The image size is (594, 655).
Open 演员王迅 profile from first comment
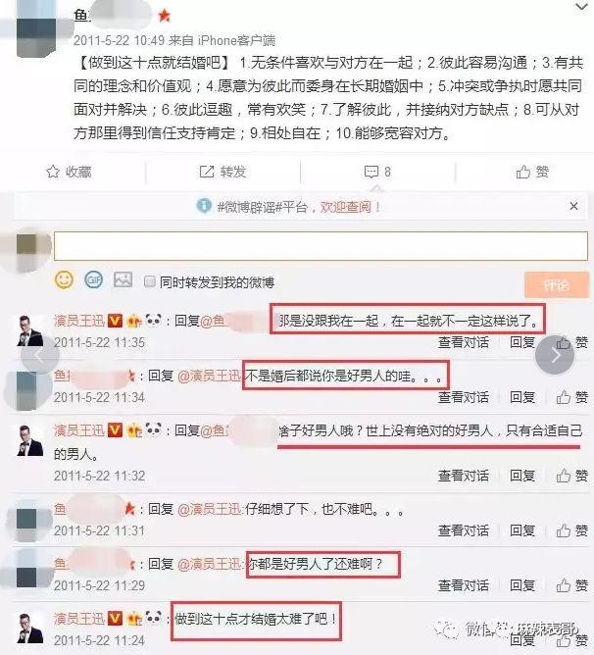click(x=79, y=321)
